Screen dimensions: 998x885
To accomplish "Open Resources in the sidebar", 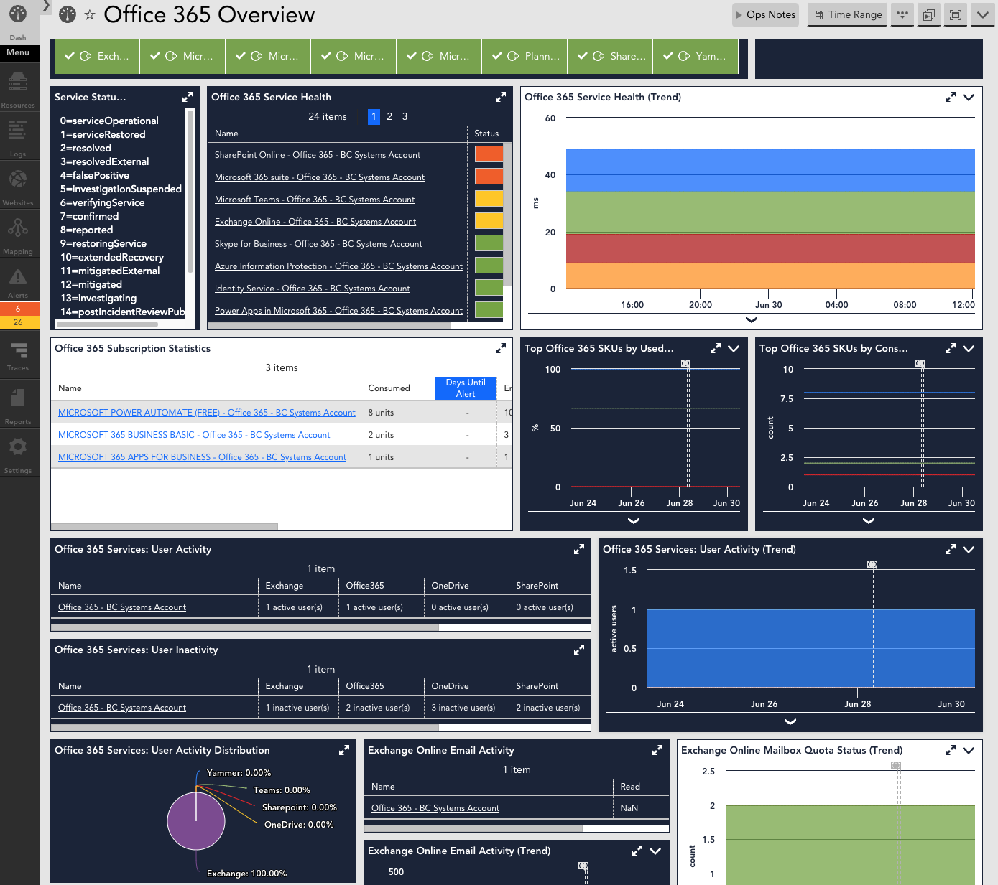I will (x=18, y=89).
